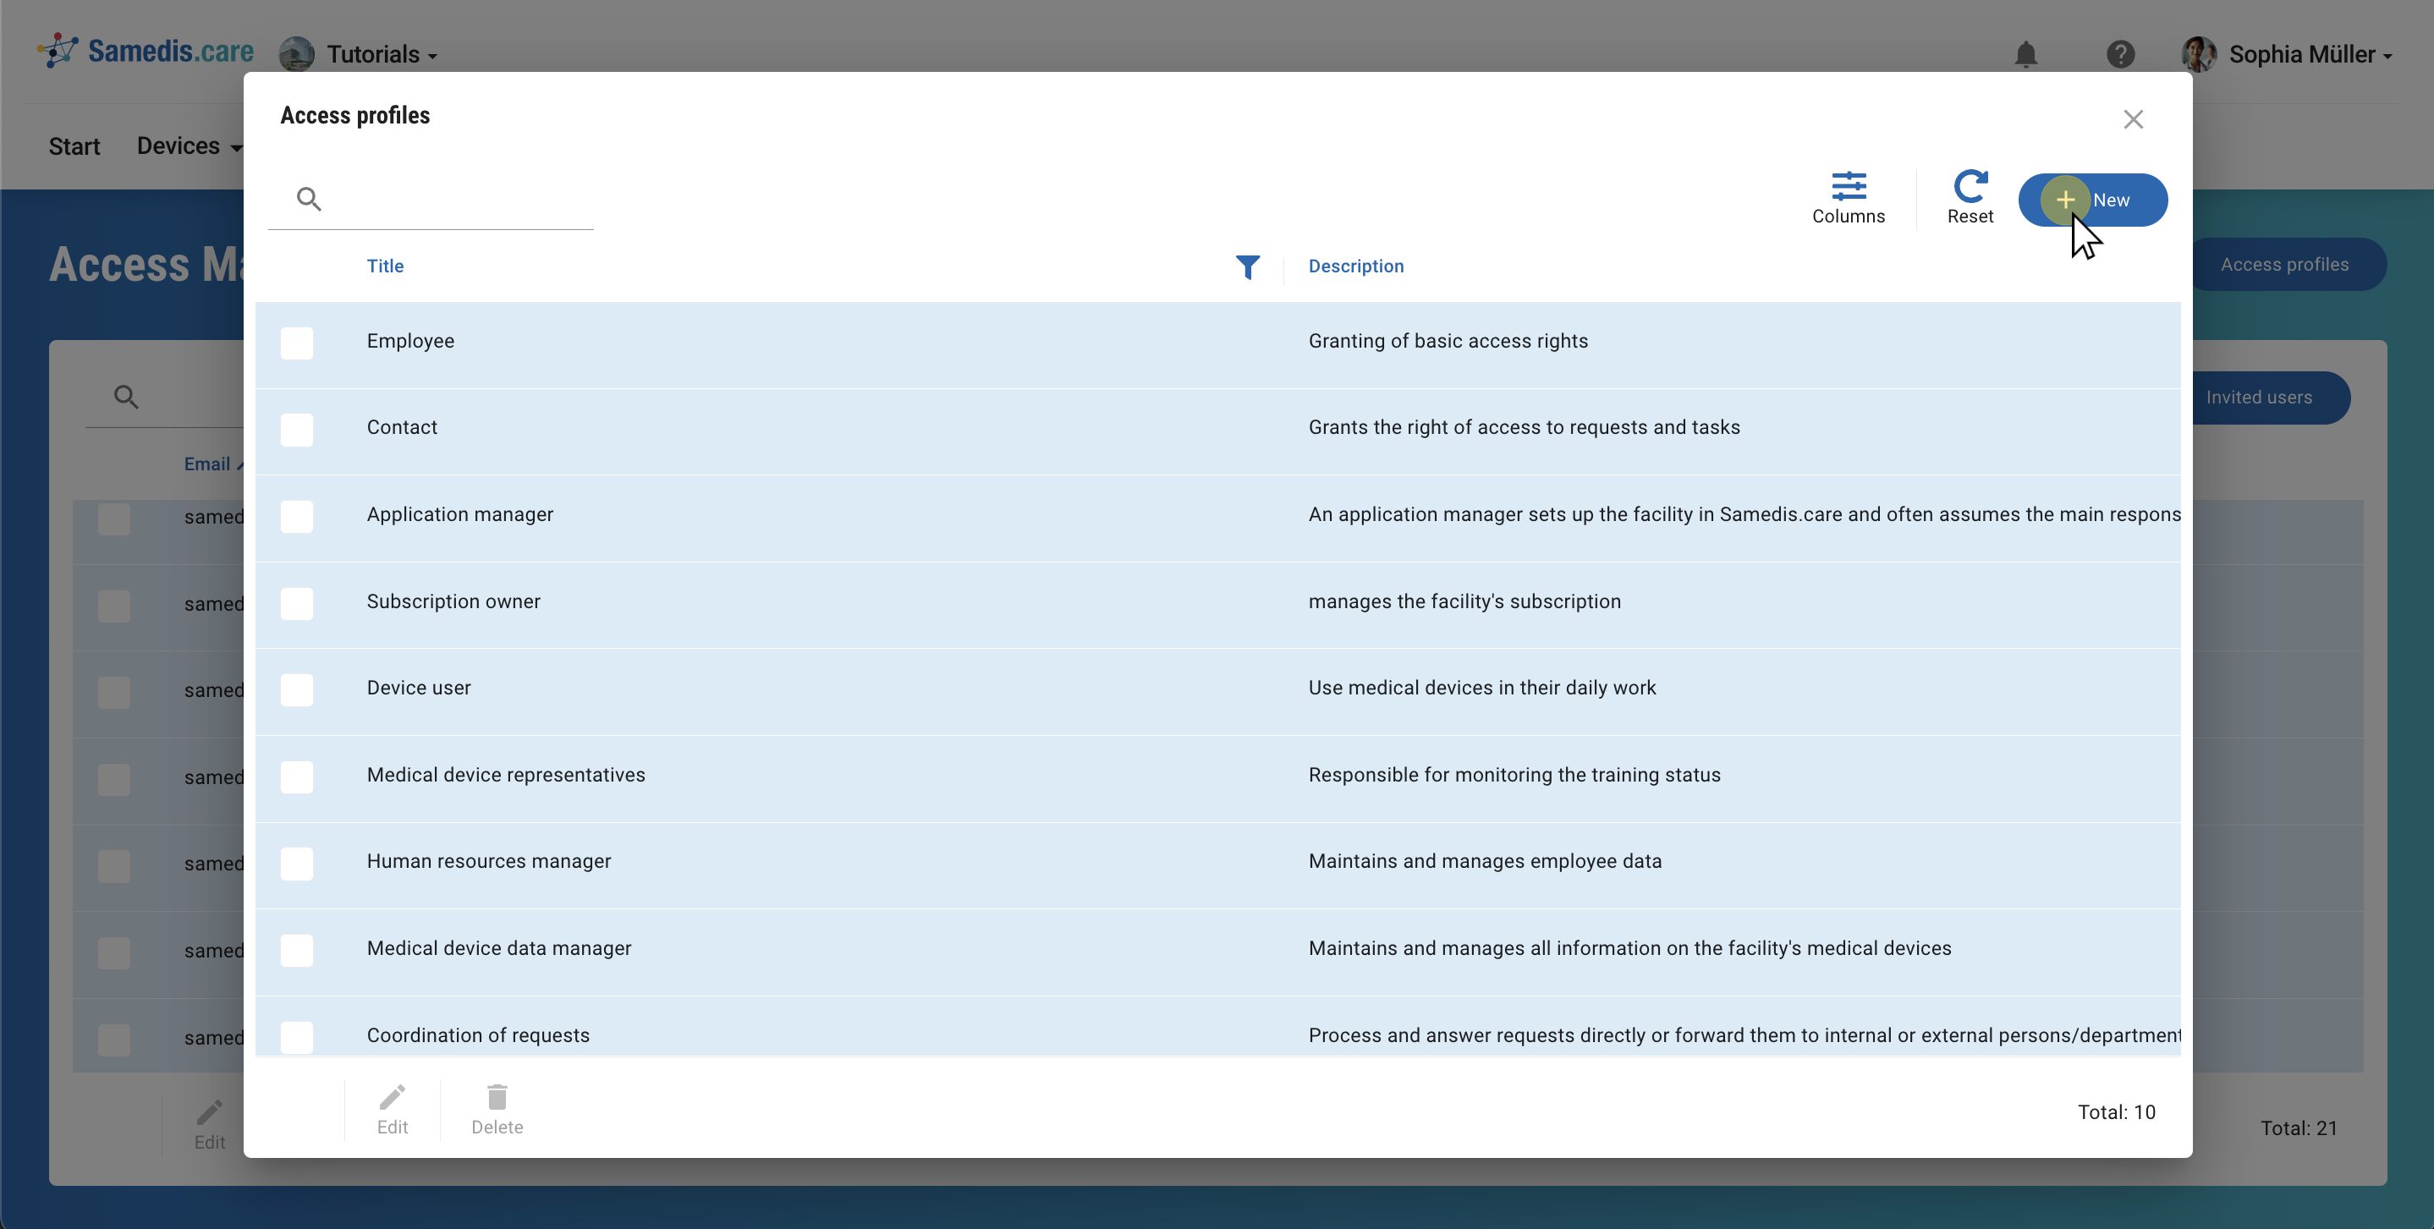Tick the Human resources manager checkbox
2434x1229 pixels.
297,864
